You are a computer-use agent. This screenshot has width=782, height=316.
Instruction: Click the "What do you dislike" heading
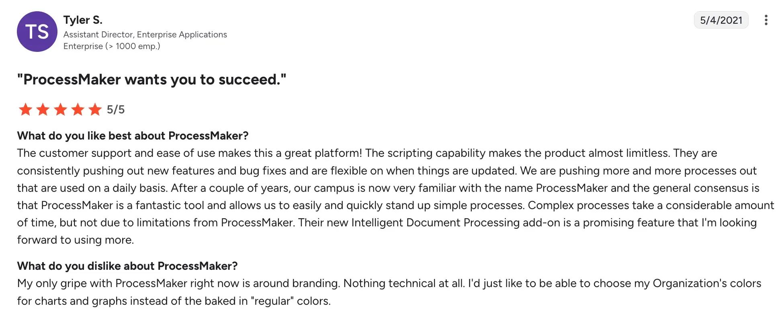click(x=127, y=266)
